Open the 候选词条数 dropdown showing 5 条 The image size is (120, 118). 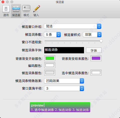point(52,34)
